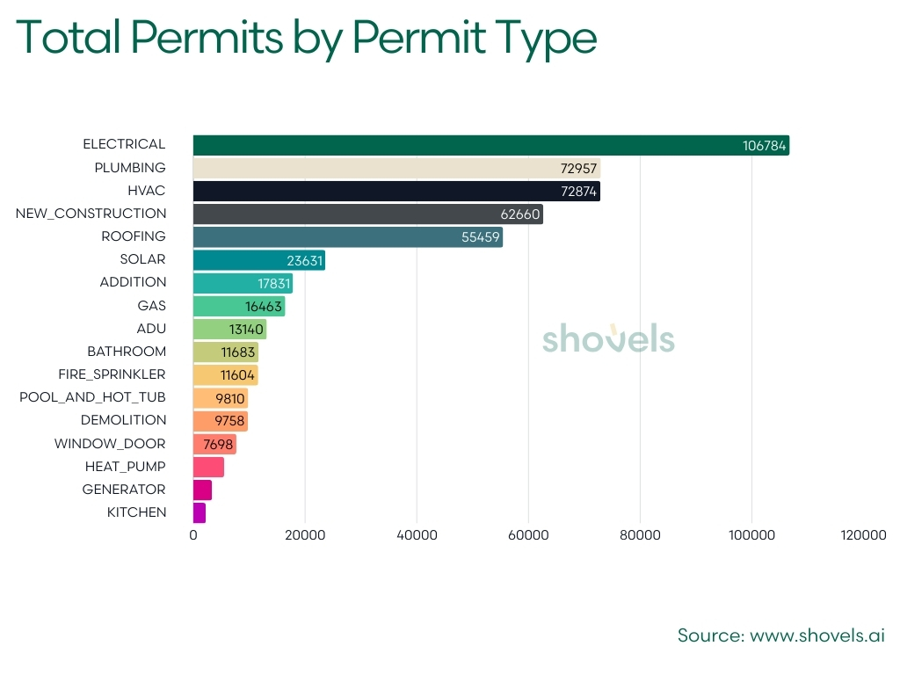Viewport: 900px width, 675px height.
Task: Select the BATHROOM bar with 11683
Action: coord(226,352)
